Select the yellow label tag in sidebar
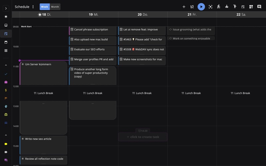The height and width of the screenshot is (166, 266). pos(6,144)
